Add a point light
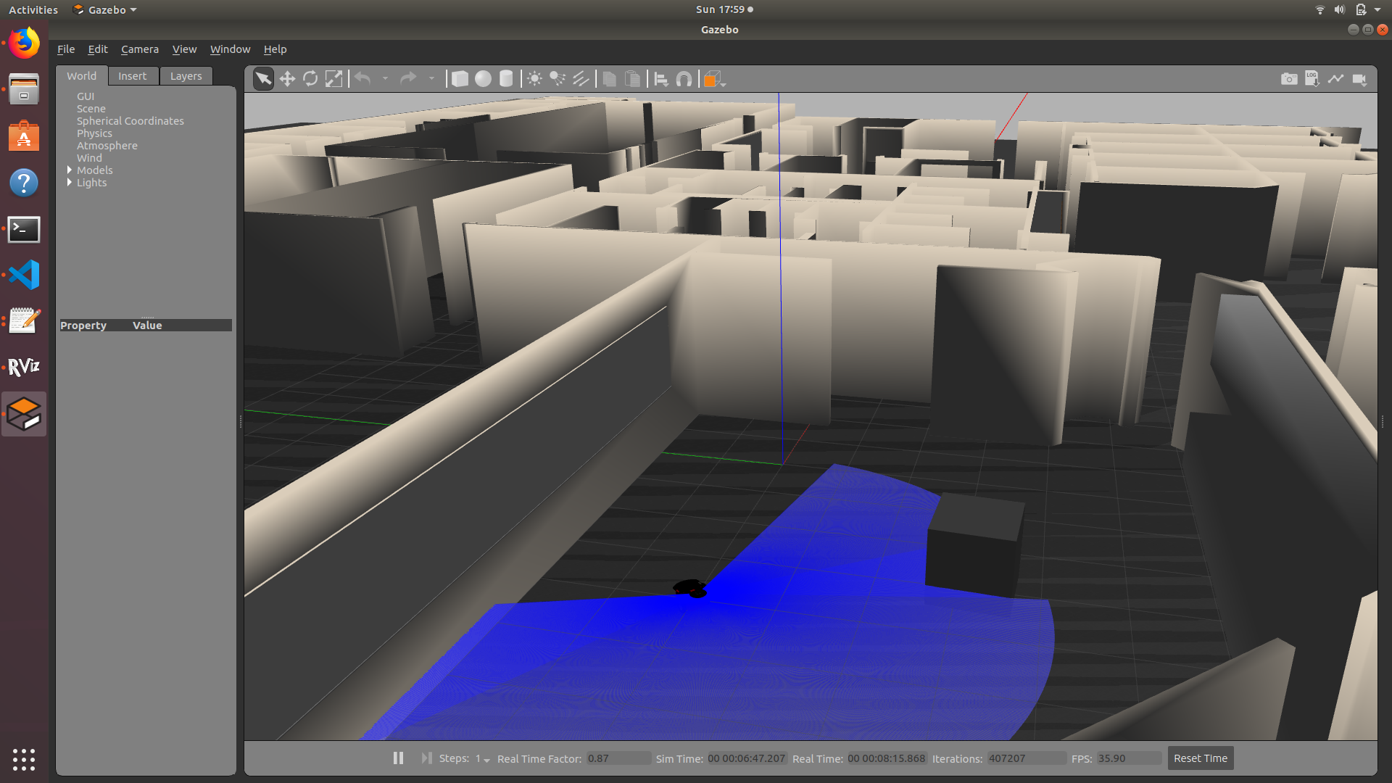1392x783 pixels. click(x=534, y=79)
